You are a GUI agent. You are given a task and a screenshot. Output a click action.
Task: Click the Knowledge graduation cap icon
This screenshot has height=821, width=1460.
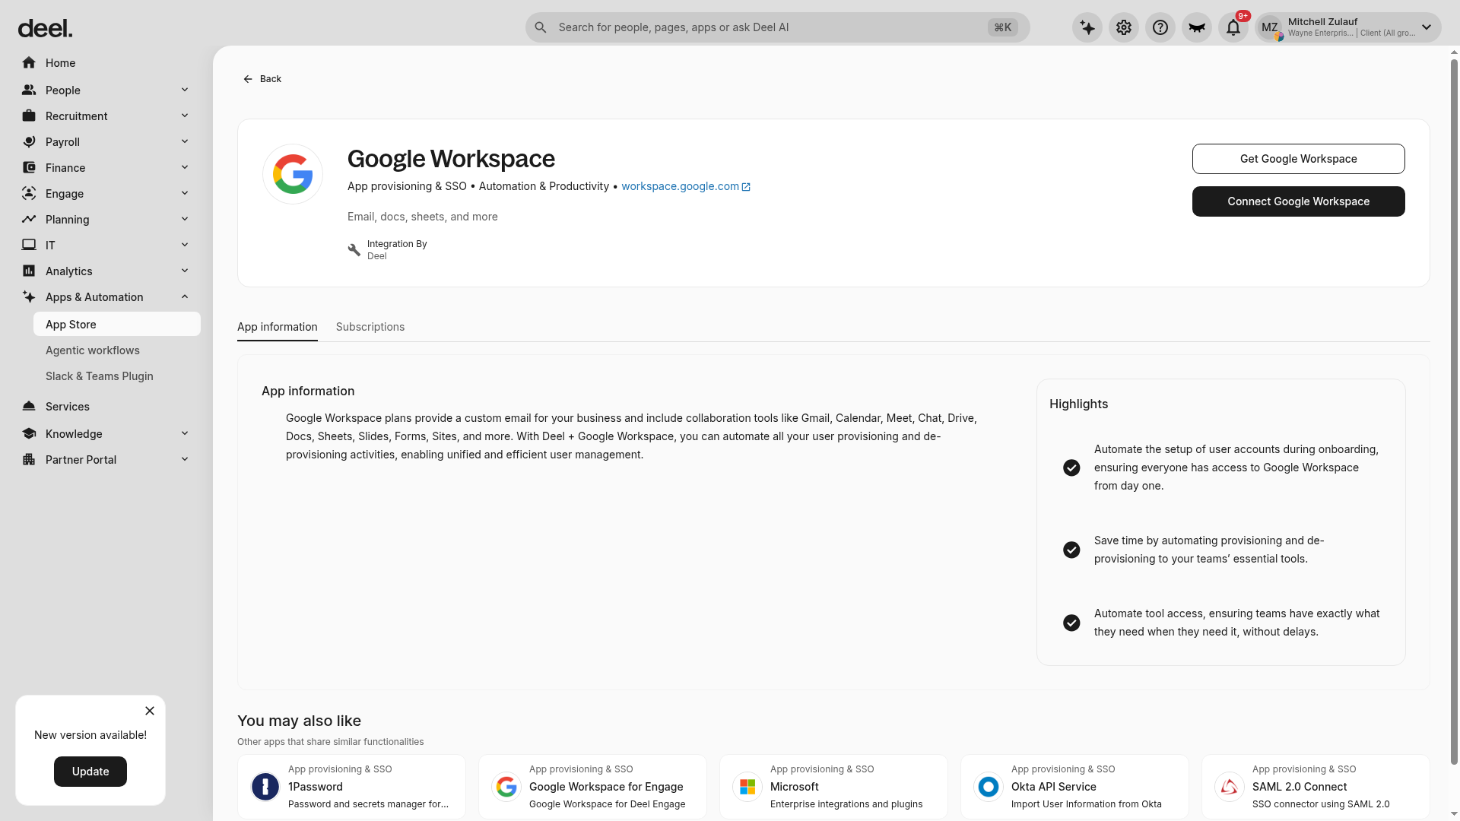click(x=29, y=433)
